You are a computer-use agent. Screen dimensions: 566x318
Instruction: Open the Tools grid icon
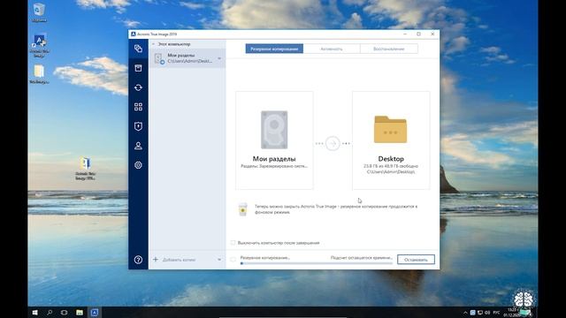pyautogui.click(x=138, y=107)
